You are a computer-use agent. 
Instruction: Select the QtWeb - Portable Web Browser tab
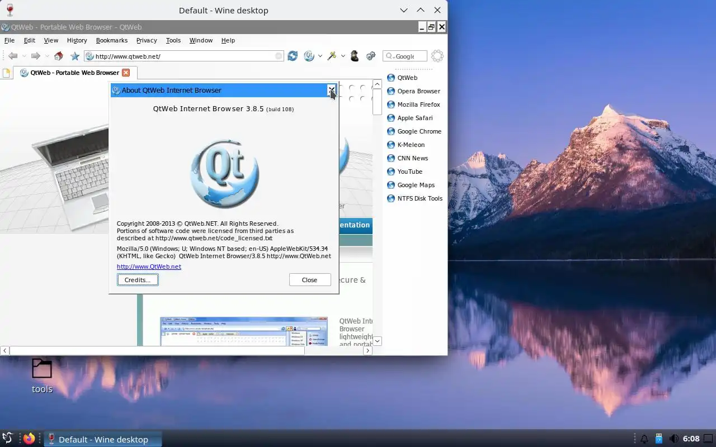[75, 73]
